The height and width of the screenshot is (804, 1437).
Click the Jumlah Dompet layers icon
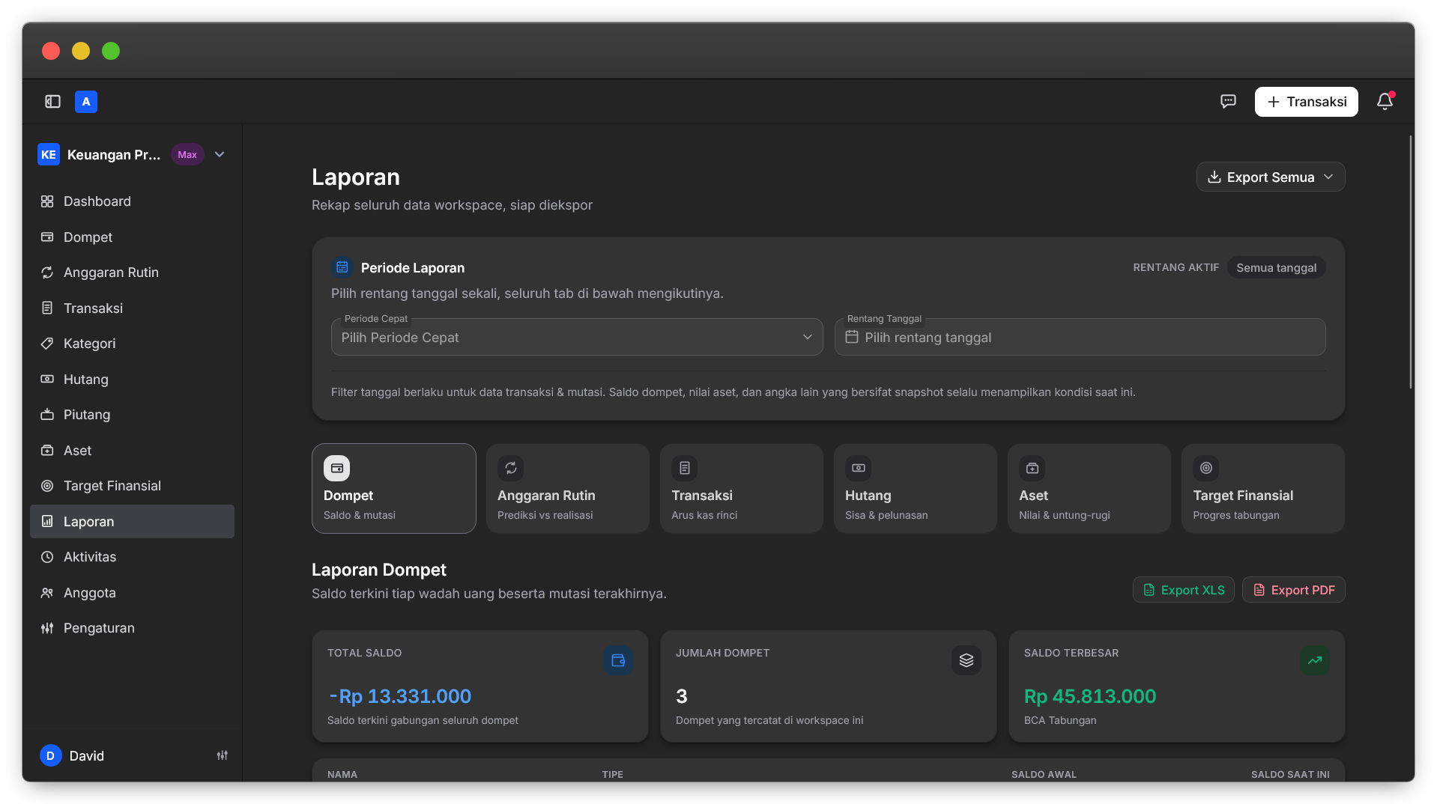tap(966, 660)
